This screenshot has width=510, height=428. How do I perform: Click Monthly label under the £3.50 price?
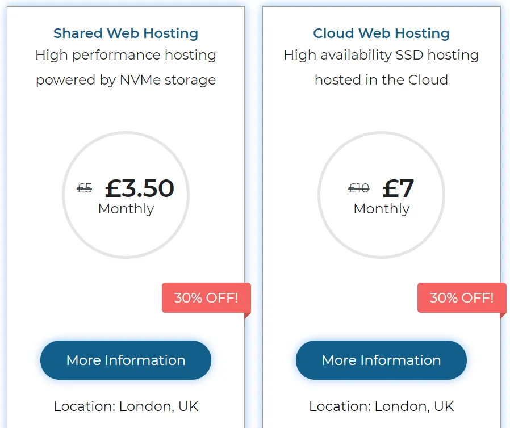tap(126, 209)
